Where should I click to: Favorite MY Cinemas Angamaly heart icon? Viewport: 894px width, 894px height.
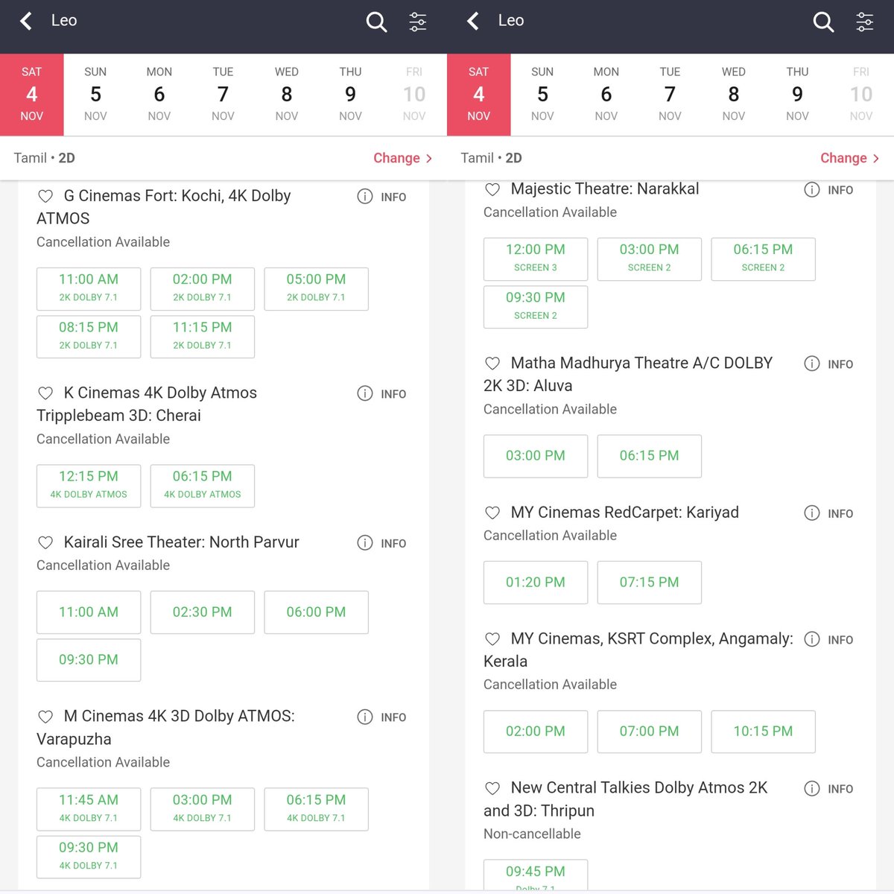pos(492,639)
